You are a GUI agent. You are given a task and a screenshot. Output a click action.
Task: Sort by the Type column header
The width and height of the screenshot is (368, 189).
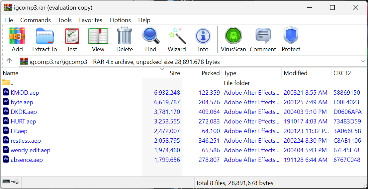[x=252, y=73]
